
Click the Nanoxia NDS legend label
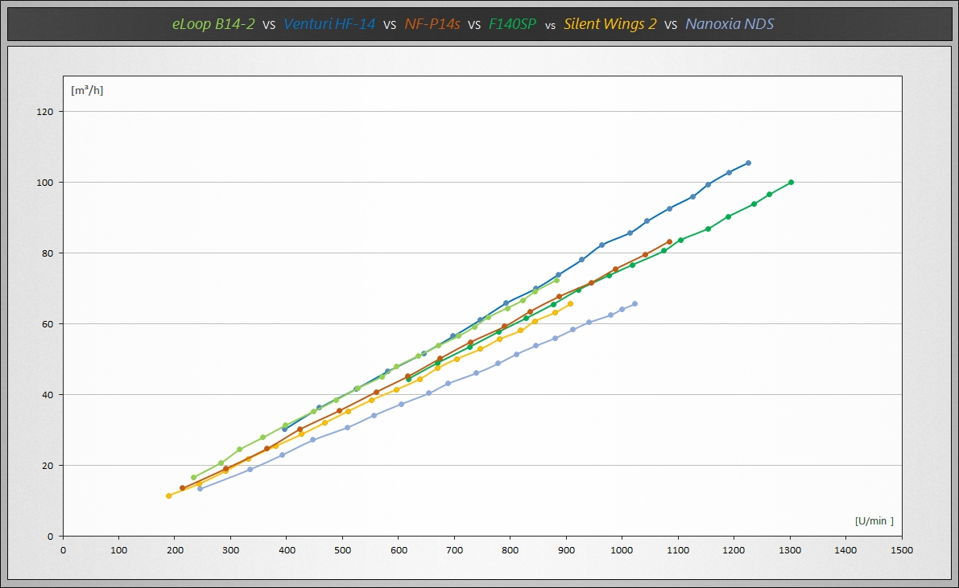click(729, 24)
